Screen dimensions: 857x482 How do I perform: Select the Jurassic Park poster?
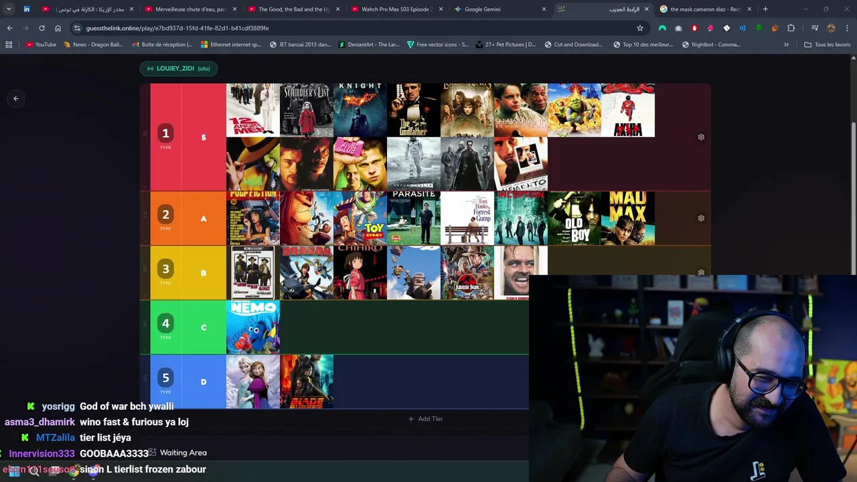467,272
